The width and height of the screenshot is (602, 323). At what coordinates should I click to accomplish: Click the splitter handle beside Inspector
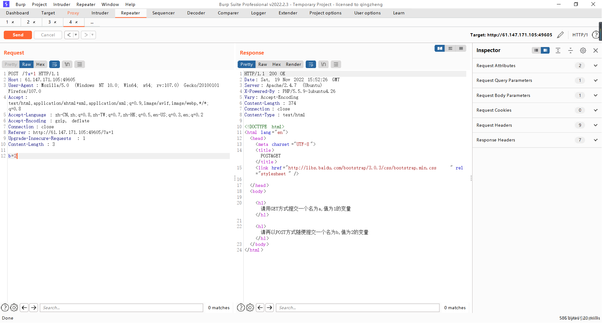click(x=471, y=178)
